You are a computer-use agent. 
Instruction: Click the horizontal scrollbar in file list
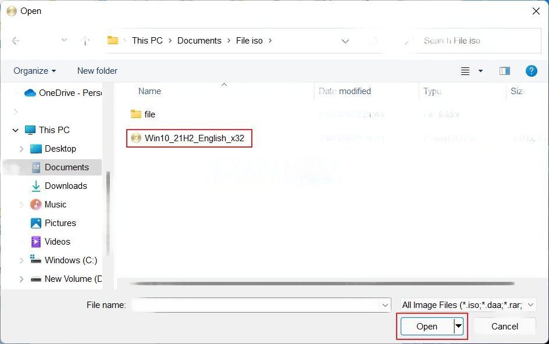pyautogui.click(x=322, y=284)
